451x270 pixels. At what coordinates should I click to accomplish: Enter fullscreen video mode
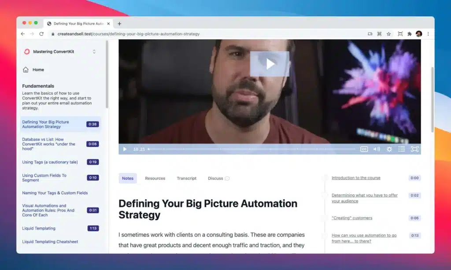pyautogui.click(x=414, y=149)
